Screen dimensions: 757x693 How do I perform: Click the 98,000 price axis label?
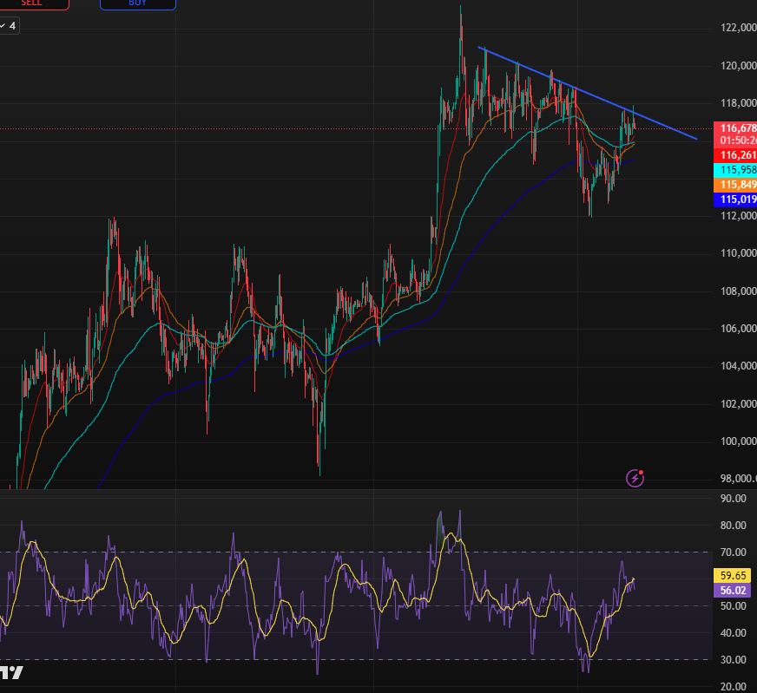[x=738, y=479]
